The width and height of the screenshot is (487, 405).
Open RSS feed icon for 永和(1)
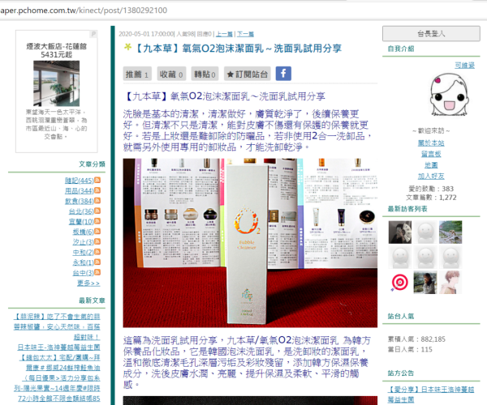[97, 262]
